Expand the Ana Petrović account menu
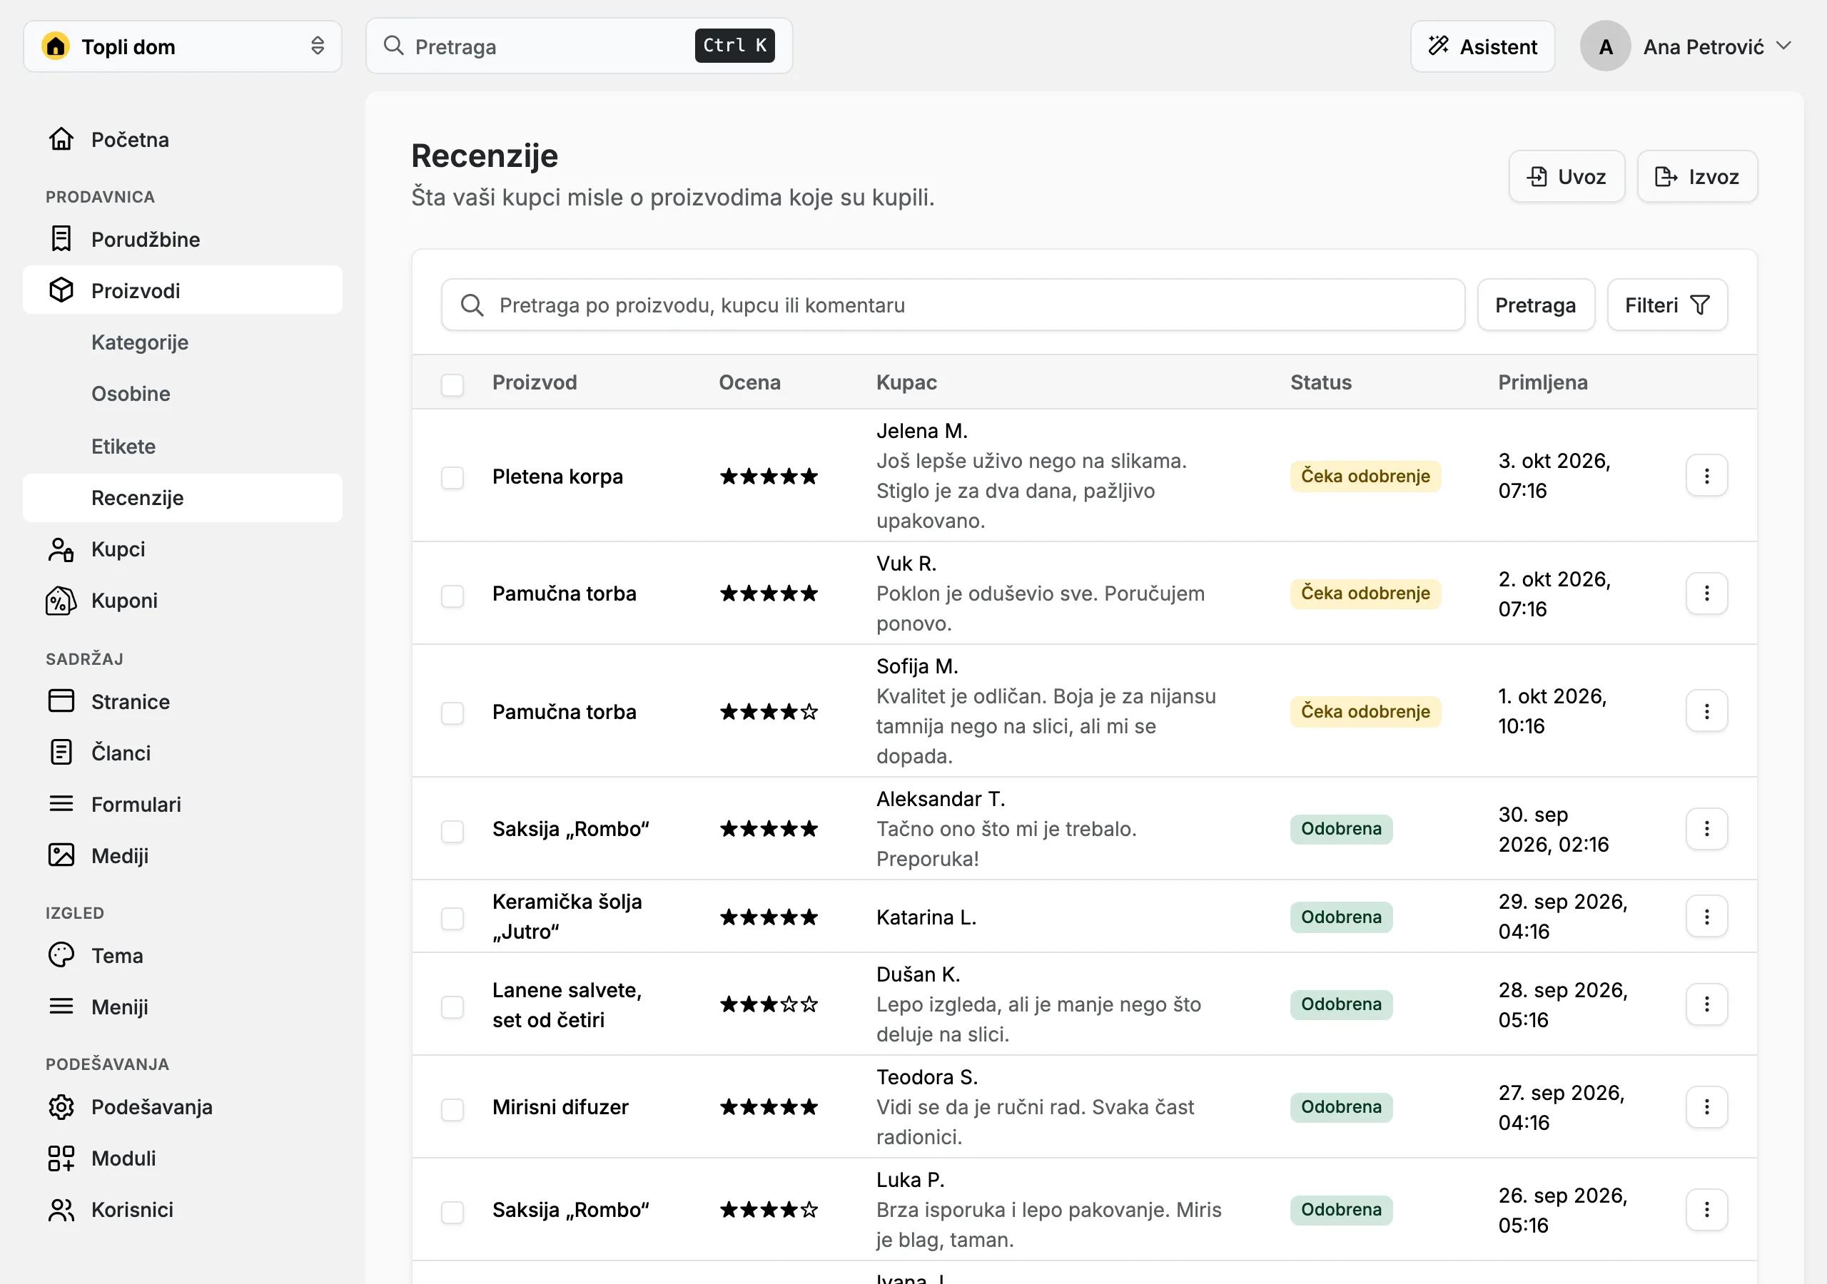 [x=1687, y=46]
